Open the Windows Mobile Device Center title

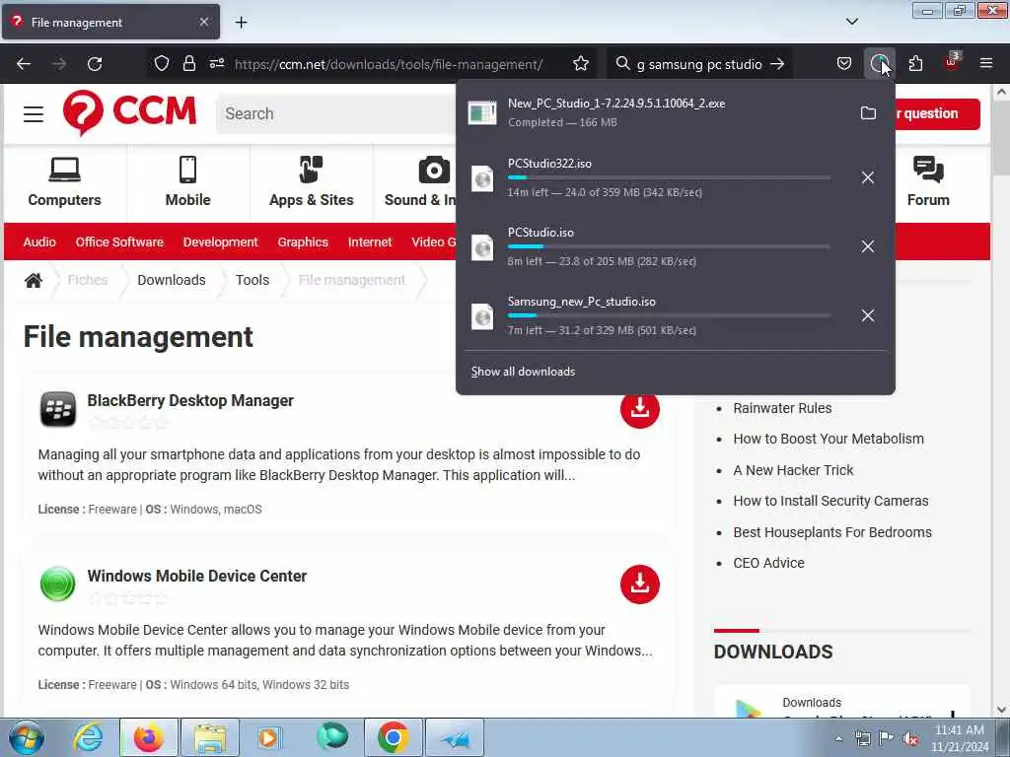(x=196, y=576)
